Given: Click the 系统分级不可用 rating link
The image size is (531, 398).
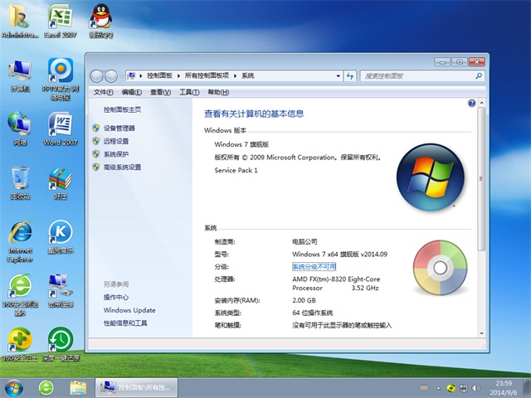Looking at the screenshot, I should 314,267.
